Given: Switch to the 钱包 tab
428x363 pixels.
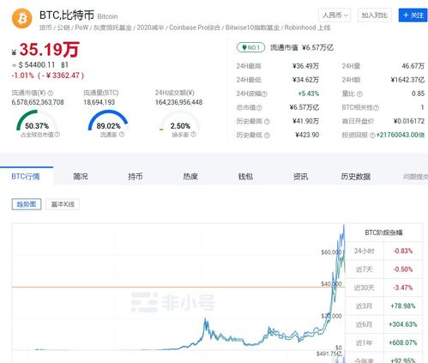Looking at the screenshot, I should [245, 176].
